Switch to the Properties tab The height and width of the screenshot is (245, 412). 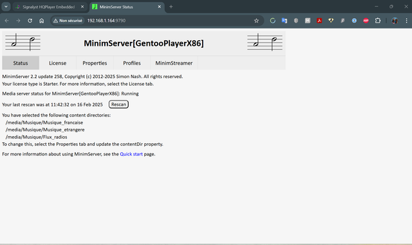click(95, 63)
